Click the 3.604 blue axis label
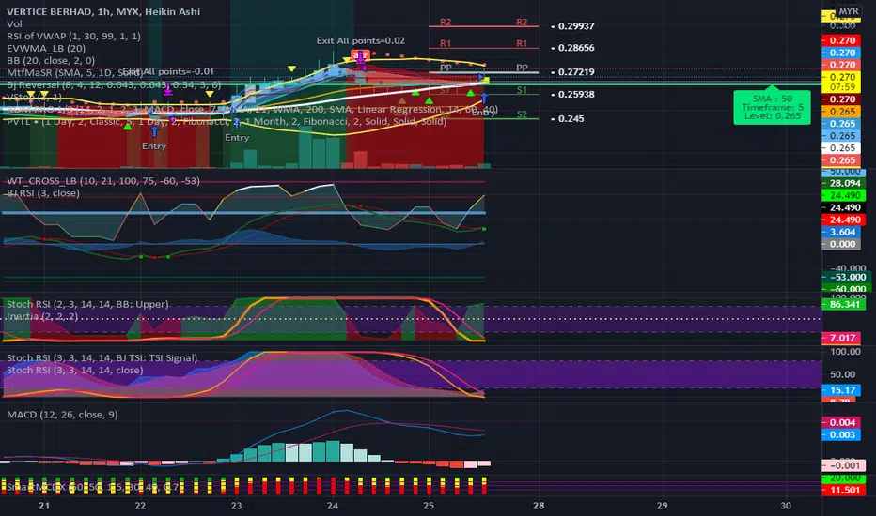Image resolution: width=876 pixels, height=516 pixels. coord(842,232)
